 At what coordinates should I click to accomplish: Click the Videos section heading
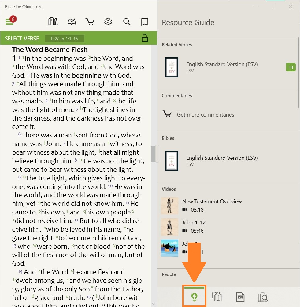coord(169,189)
